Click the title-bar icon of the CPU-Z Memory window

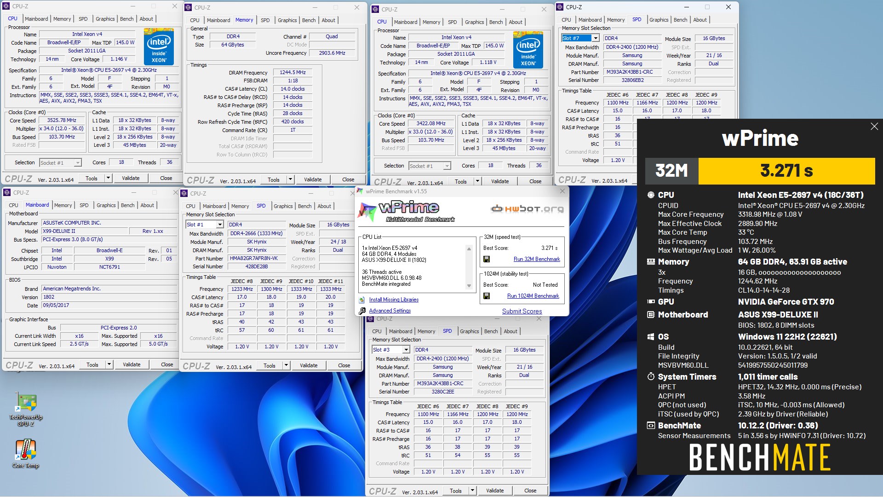tap(188, 7)
